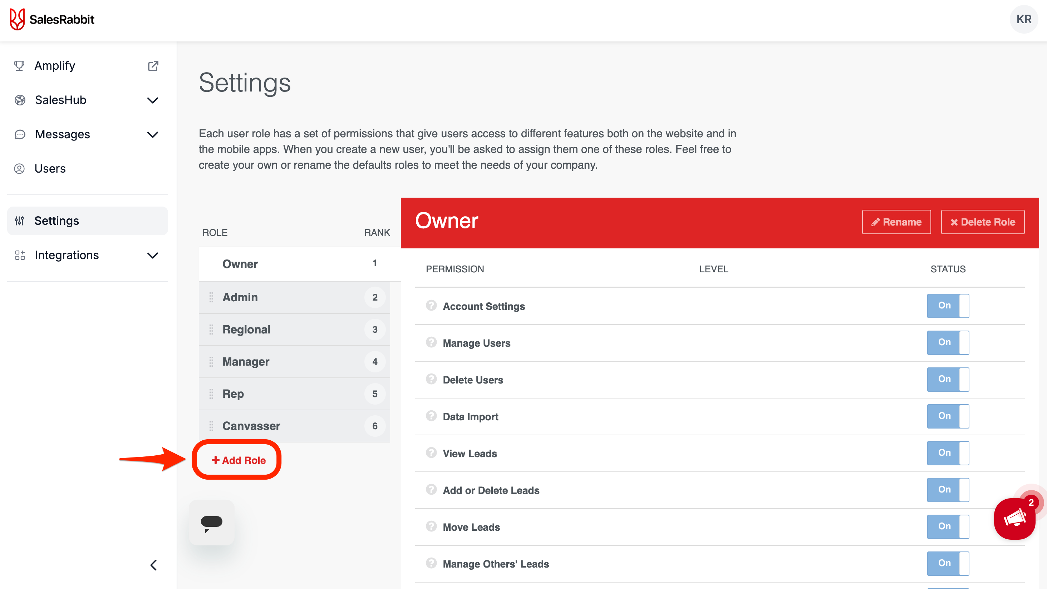Click help icon beside Data Import
This screenshot has height=589, width=1047.
pos(431,416)
